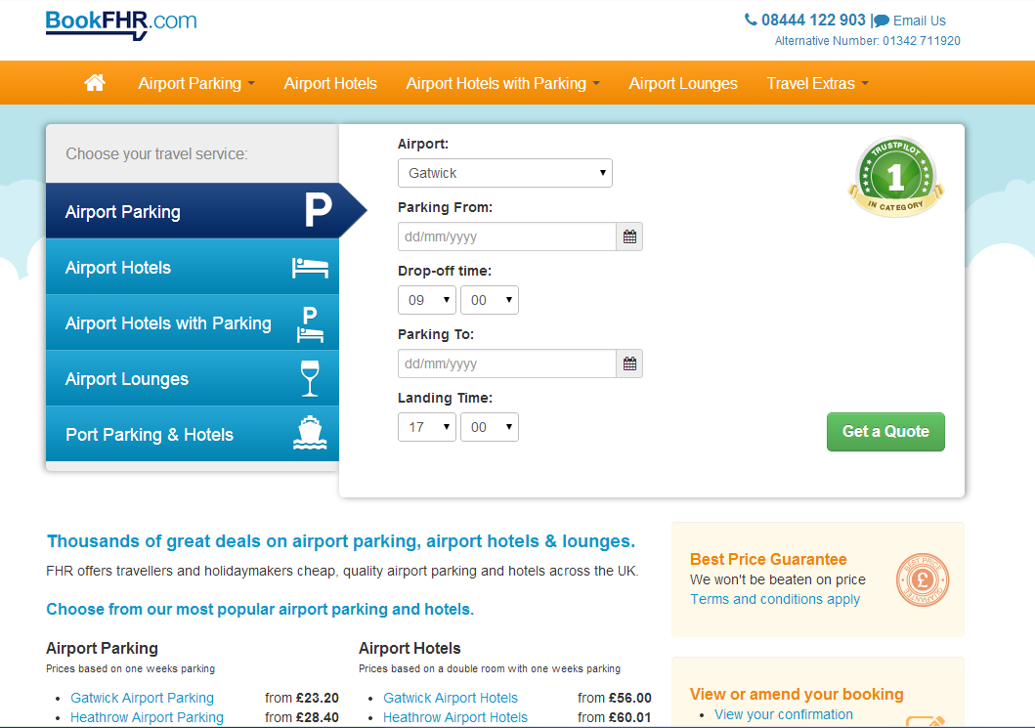Viewport: 1035px width, 728px height.
Task: Open the Drop-off time minutes dropdown
Action: [489, 300]
